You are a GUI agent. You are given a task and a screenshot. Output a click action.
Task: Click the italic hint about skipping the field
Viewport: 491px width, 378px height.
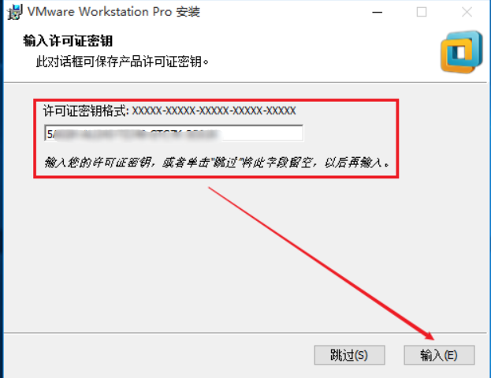tap(217, 163)
